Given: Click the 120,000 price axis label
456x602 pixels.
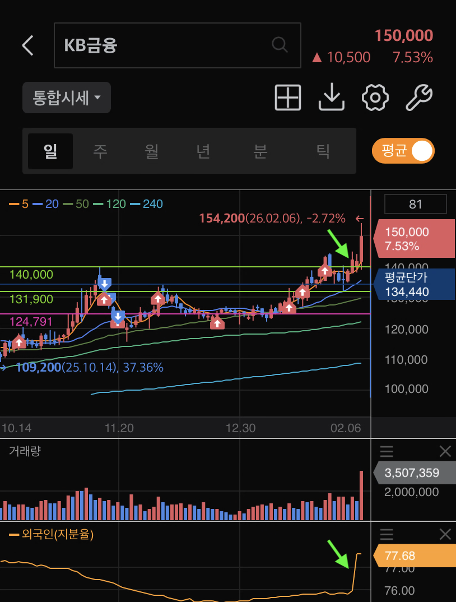Looking at the screenshot, I should click(x=406, y=330).
